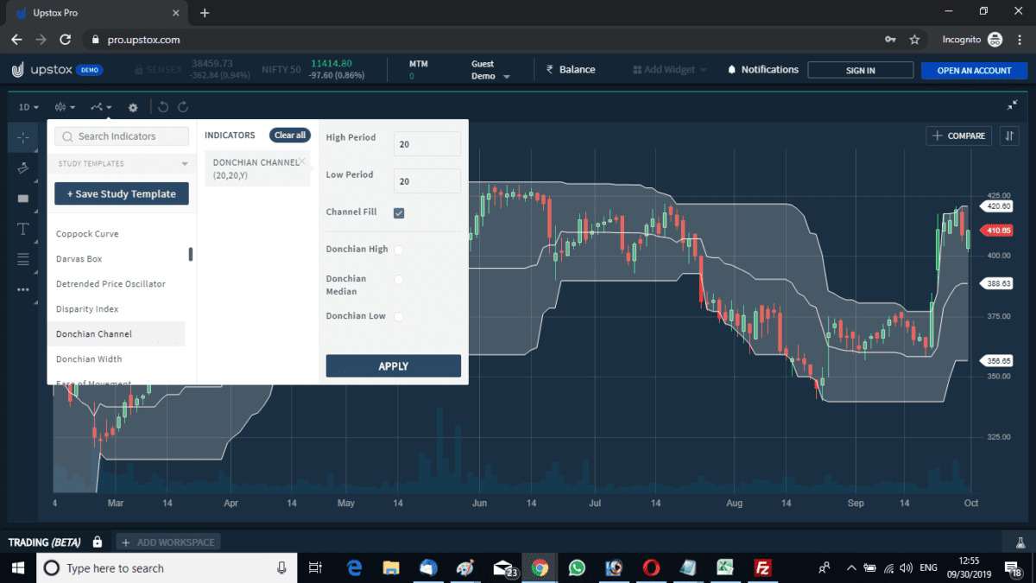Toggle the Donchian High option
The height and width of the screenshot is (583, 1036).
(398, 249)
